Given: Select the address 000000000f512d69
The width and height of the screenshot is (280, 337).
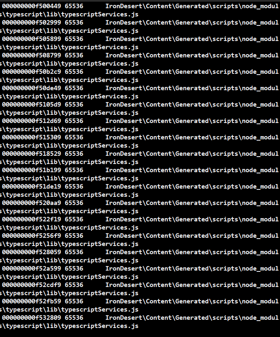Looking at the screenshot, I should pyautogui.click(x=32, y=121).
